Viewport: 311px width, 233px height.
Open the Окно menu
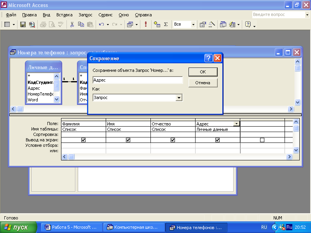click(124, 15)
